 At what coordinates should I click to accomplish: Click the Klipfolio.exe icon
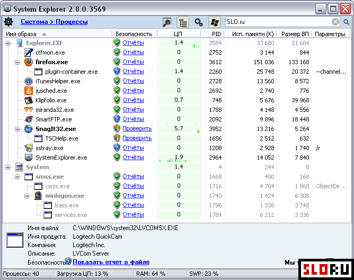29,100
